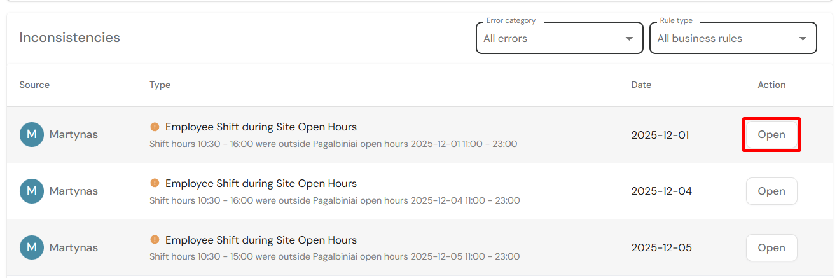Click the Date column header
Viewport: 837px width, 278px height.
point(641,85)
